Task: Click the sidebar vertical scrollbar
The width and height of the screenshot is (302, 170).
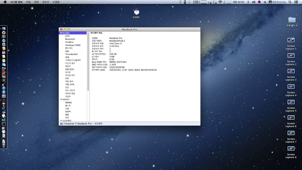Action: click(88, 62)
